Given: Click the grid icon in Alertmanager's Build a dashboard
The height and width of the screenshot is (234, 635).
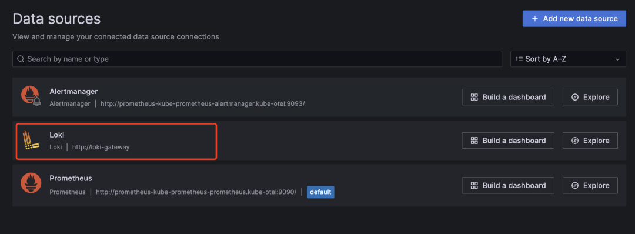Looking at the screenshot, I should (474, 97).
